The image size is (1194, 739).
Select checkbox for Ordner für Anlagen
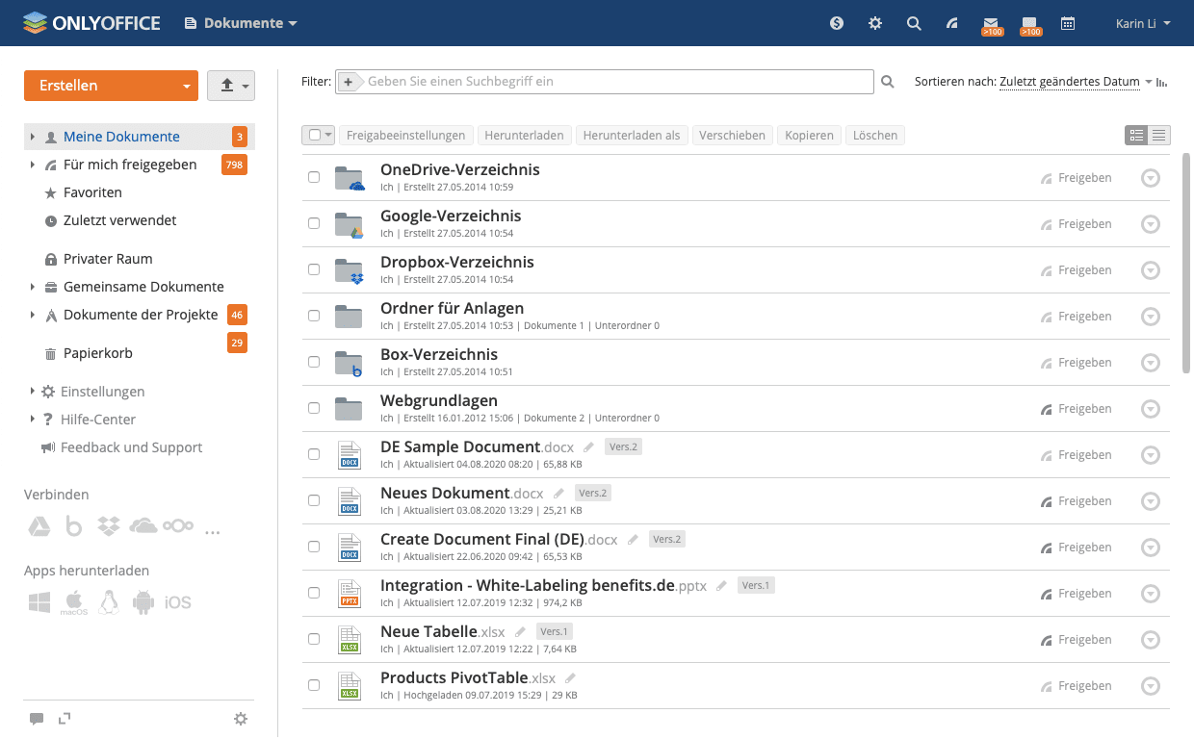click(x=314, y=316)
